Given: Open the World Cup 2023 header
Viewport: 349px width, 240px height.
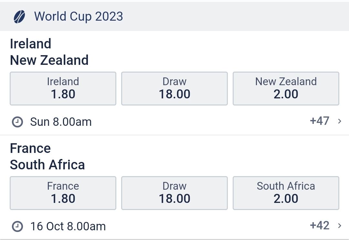Looking at the screenshot, I should click(x=79, y=16).
